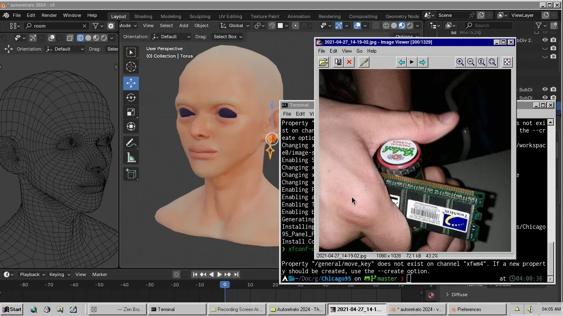Screen dimensions: 563x316
Task: Open Orientation Default dropdown in left viewport
Action: click(x=65, y=49)
